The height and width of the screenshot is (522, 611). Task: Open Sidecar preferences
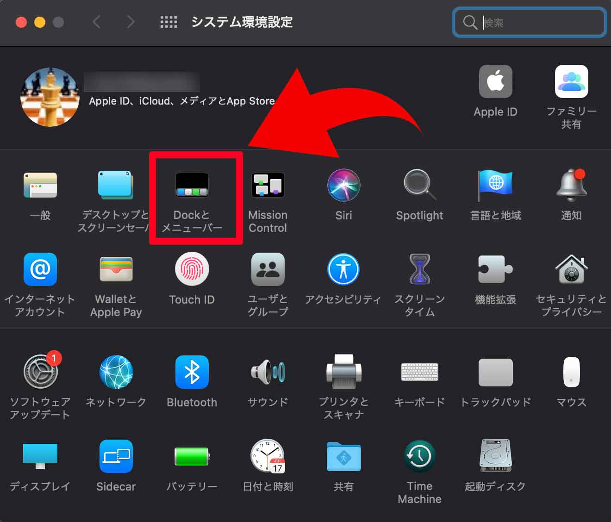point(116,456)
